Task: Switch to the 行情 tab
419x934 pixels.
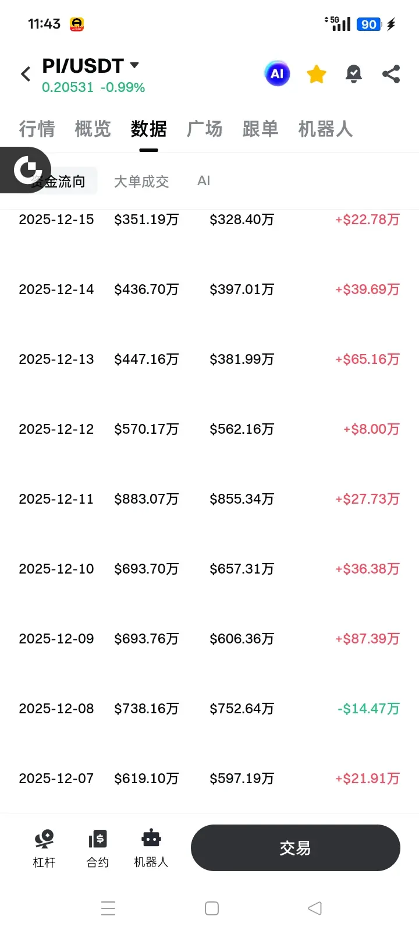Action: [37, 129]
